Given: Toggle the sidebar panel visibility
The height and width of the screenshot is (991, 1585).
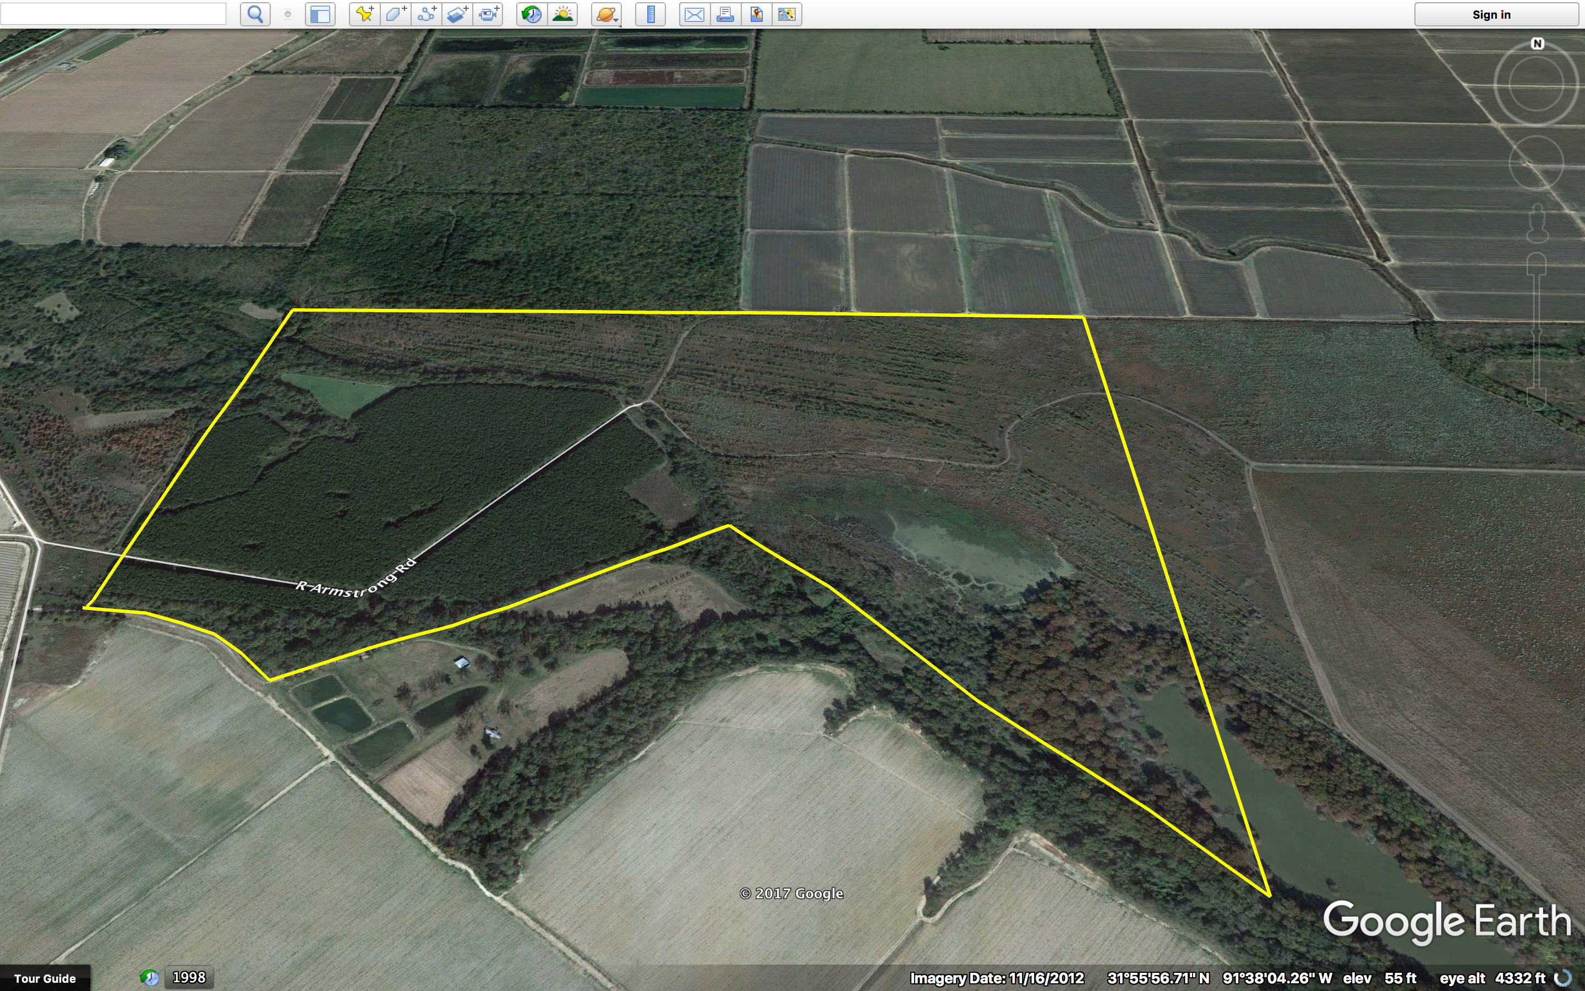Looking at the screenshot, I should [320, 14].
